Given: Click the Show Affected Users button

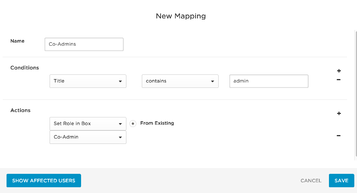Looking at the screenshot, I should [x=44, y=180].
